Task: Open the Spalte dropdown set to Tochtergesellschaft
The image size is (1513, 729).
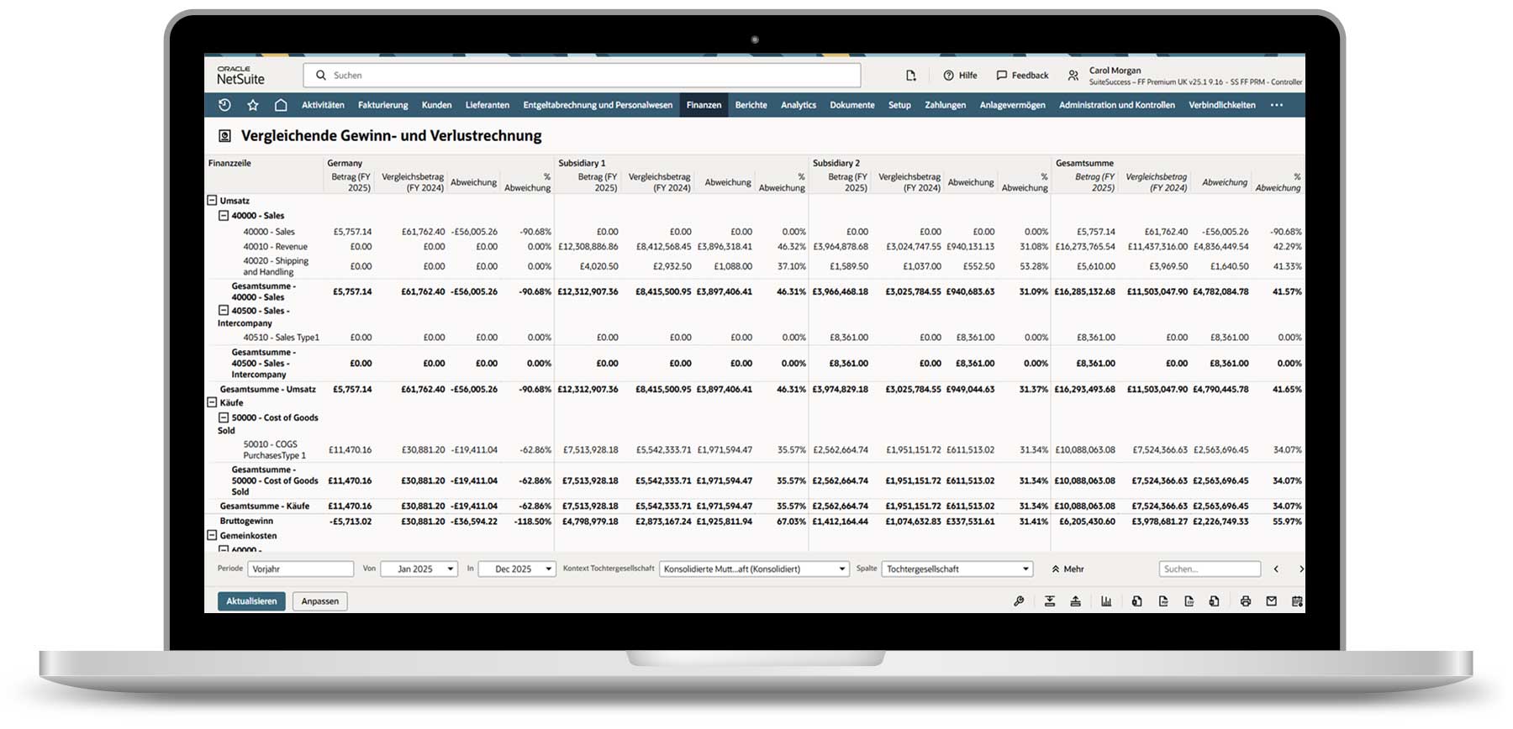Action: tap(957, 569)
